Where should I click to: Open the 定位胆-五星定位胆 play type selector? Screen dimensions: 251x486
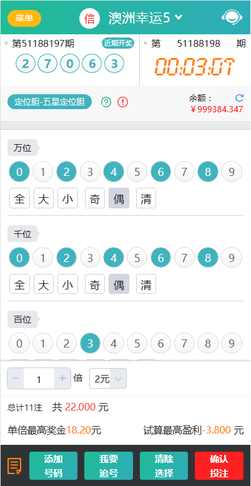[50, 102]
